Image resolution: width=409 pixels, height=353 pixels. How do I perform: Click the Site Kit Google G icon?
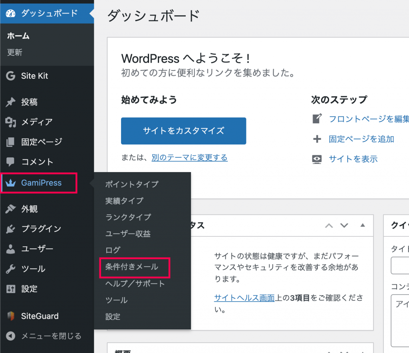[11, 76]
